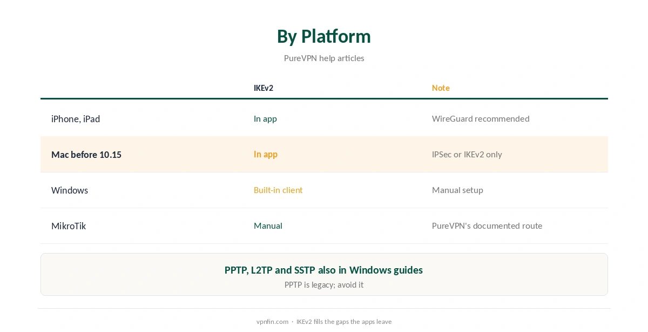Click the Note column header

pos(441,88)
